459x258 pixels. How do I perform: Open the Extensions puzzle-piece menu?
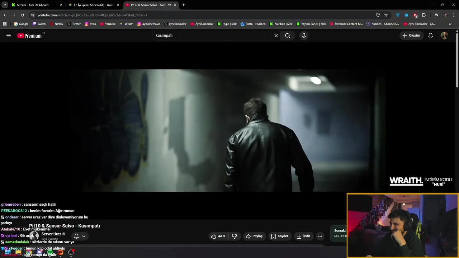pos(424,15)
